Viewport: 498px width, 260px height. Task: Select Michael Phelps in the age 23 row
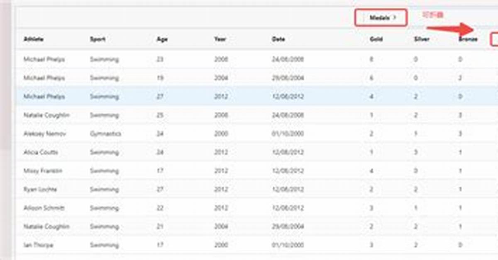click(44, 59)
